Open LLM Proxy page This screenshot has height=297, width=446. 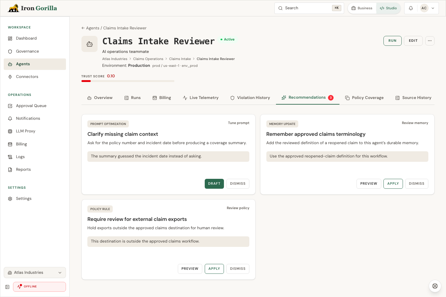point(35,131)
